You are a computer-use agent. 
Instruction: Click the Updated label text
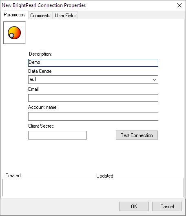click(105, 176)
